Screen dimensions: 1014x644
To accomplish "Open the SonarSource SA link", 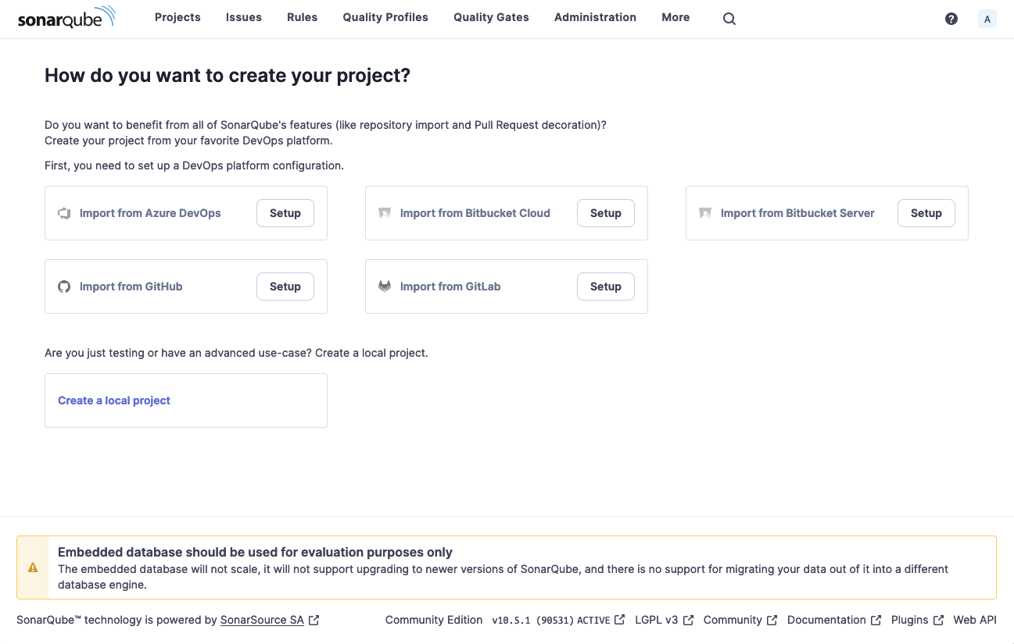I will pyautogui.click(x=262, y=620).
